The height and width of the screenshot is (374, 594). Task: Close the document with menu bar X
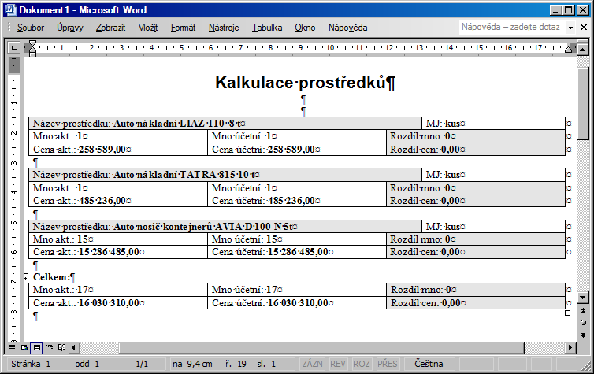[584, 28]
